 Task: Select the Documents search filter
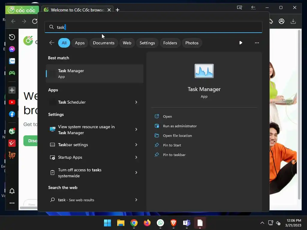pyautogui.click(x=103, y=43)
